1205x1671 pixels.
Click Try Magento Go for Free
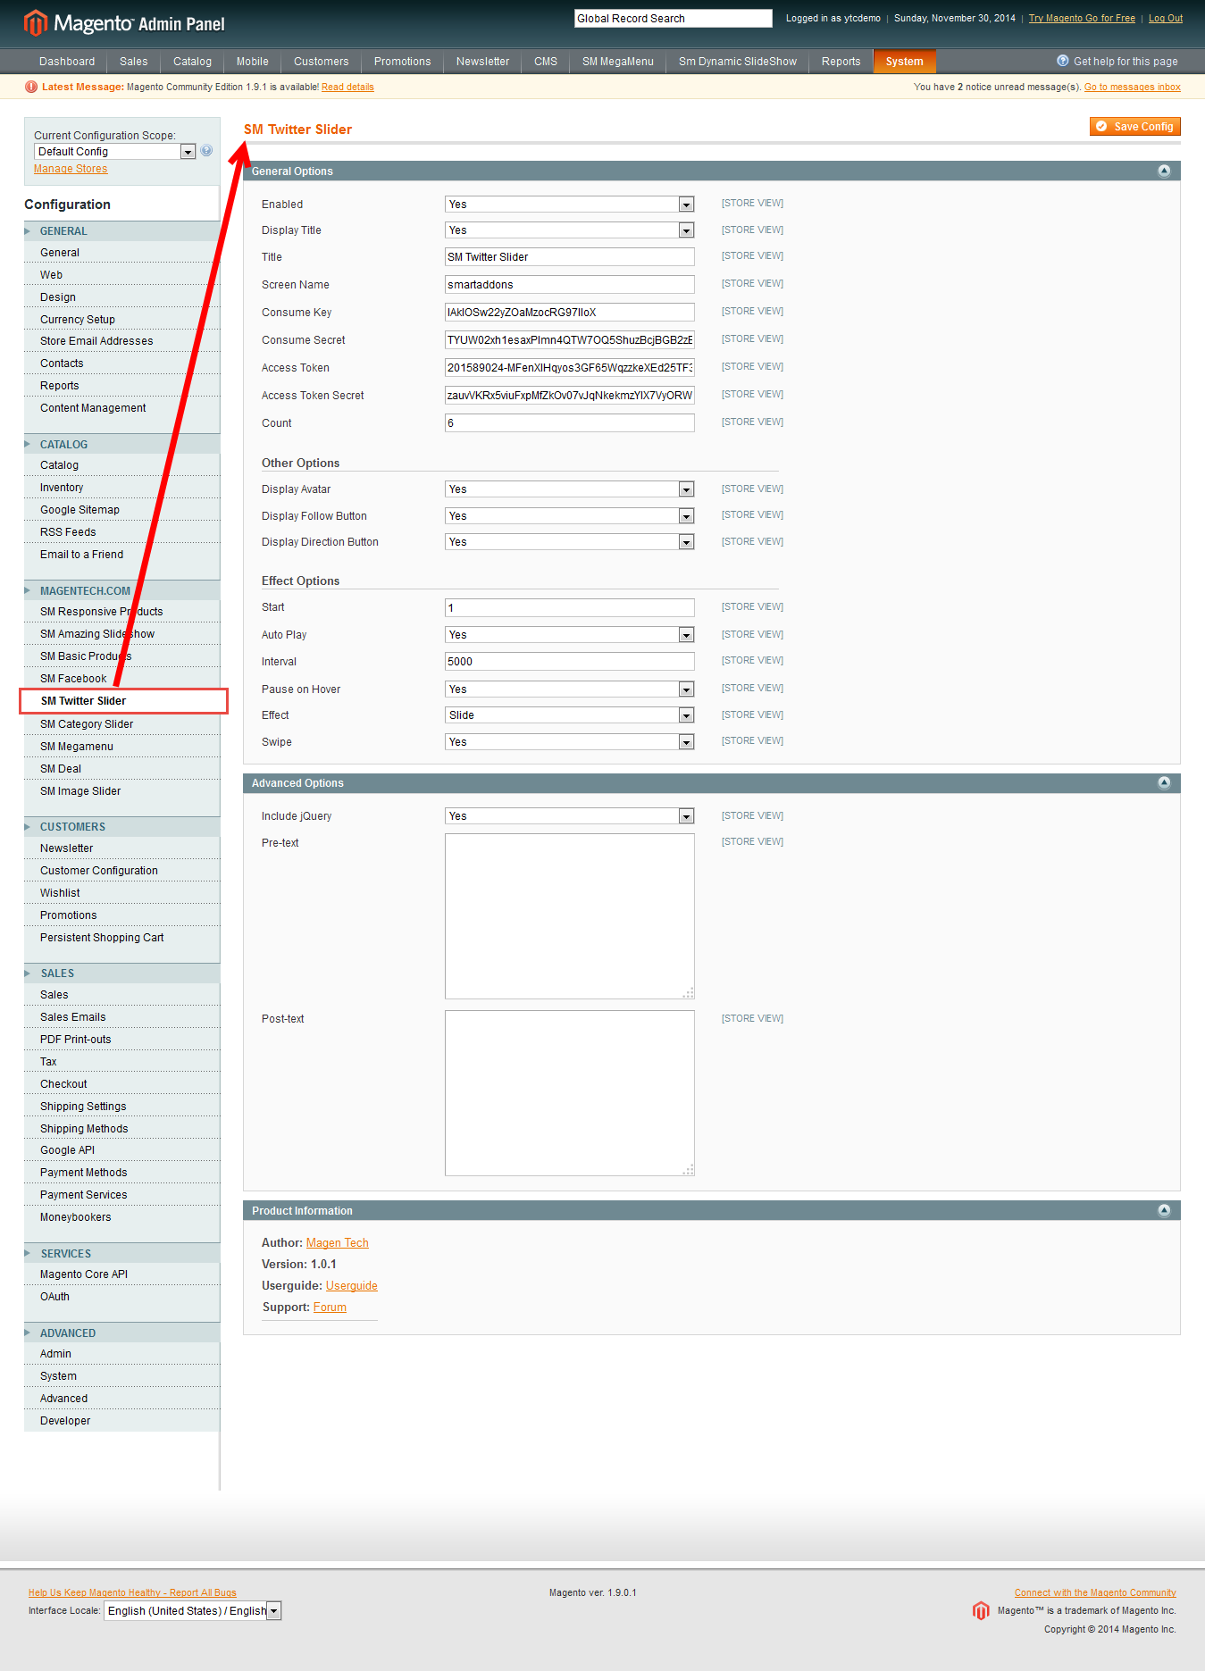click(1082, 18)
